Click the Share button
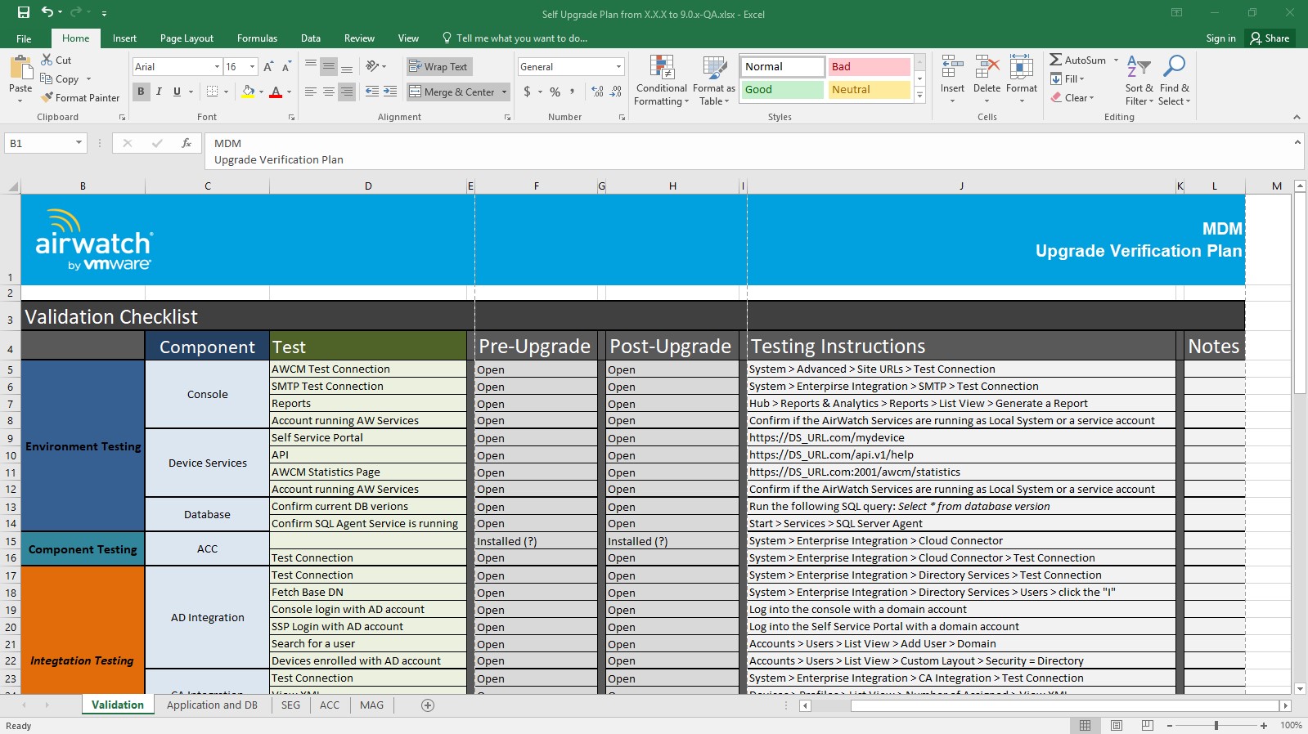The image size is (1308, 734). 1270,38
